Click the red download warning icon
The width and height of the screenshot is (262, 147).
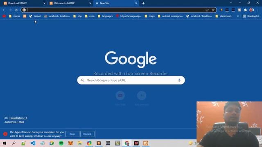[x=5, y=134]
